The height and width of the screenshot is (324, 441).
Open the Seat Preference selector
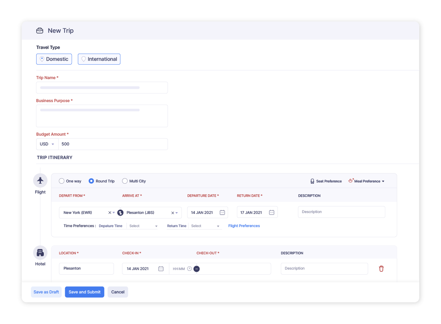[x=326, y=181]
